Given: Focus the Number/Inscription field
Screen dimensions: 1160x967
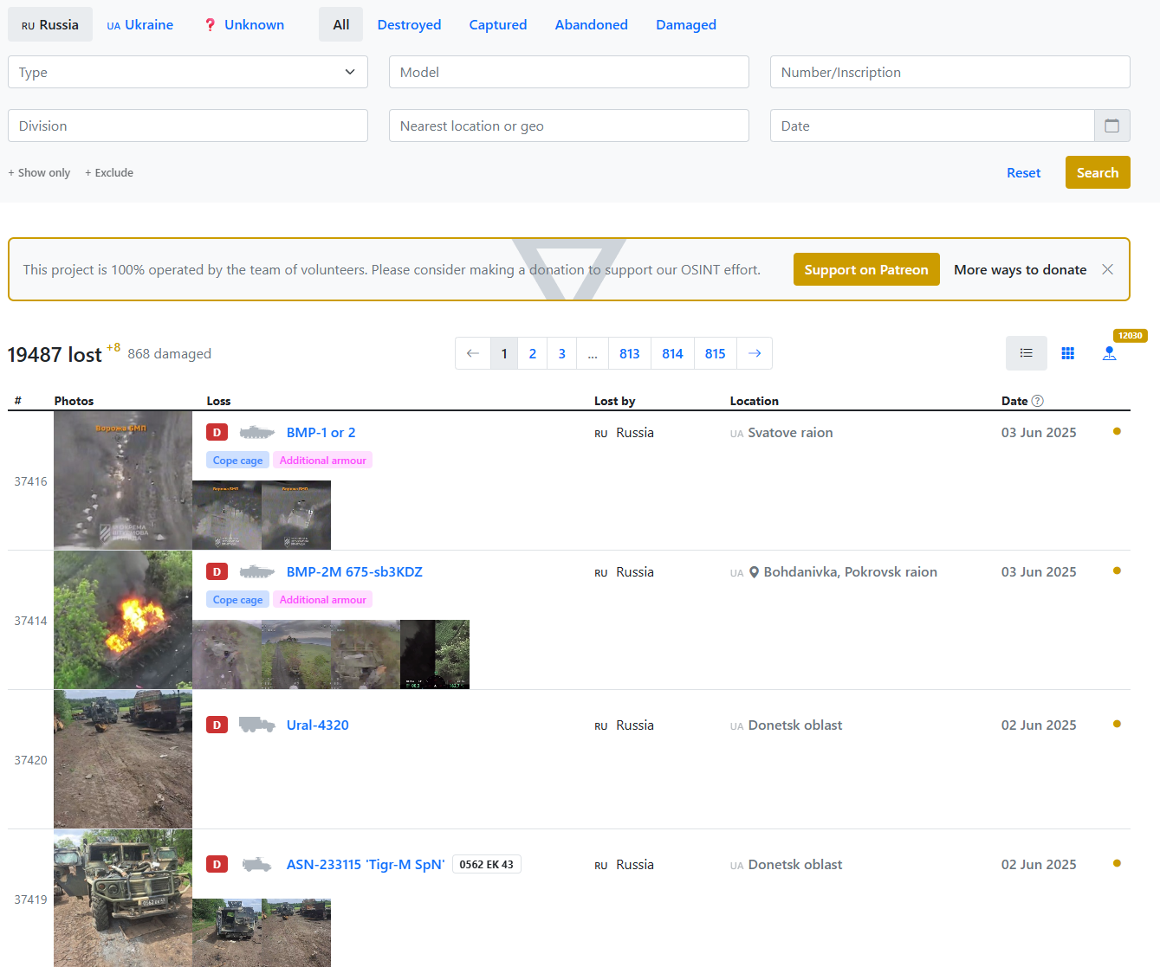Looking at the screenshot, I should [950, 72].
